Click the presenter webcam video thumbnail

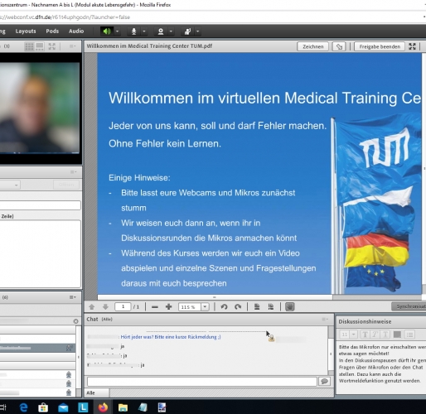[x=40, y=108]
